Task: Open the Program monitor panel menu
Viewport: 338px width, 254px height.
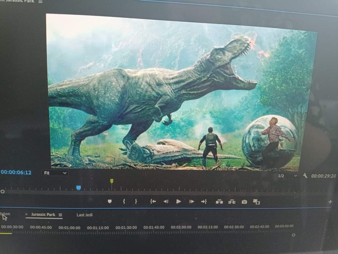Action: (40, 2)
